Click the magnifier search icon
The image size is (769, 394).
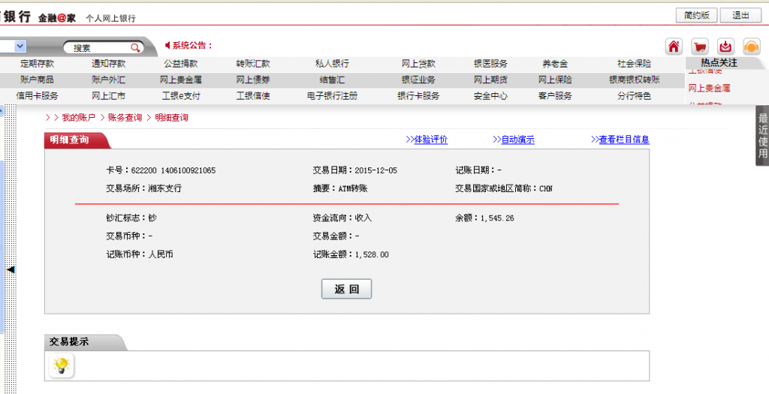(135, 47)
